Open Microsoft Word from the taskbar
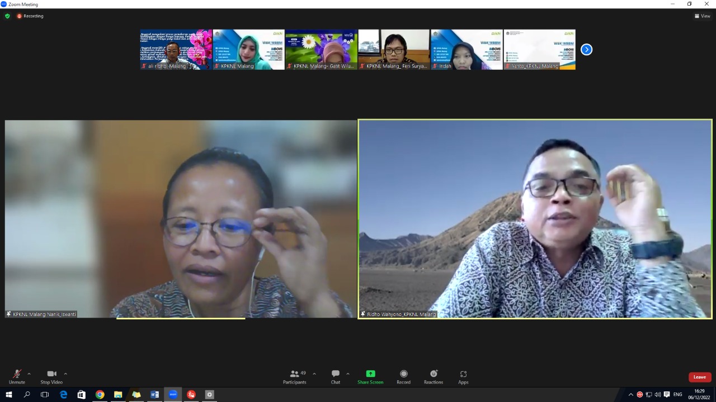The image size is (716, 402). click(154, 395)
